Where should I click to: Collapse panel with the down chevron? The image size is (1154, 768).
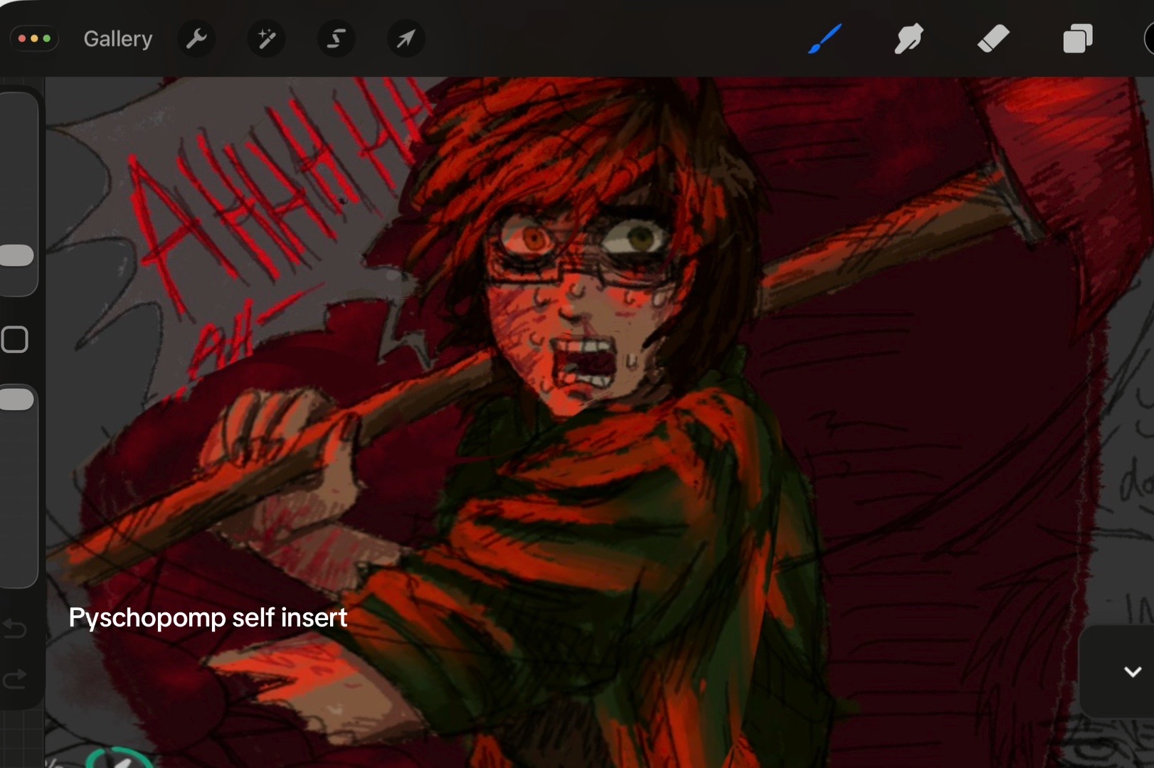point(1133,671)
